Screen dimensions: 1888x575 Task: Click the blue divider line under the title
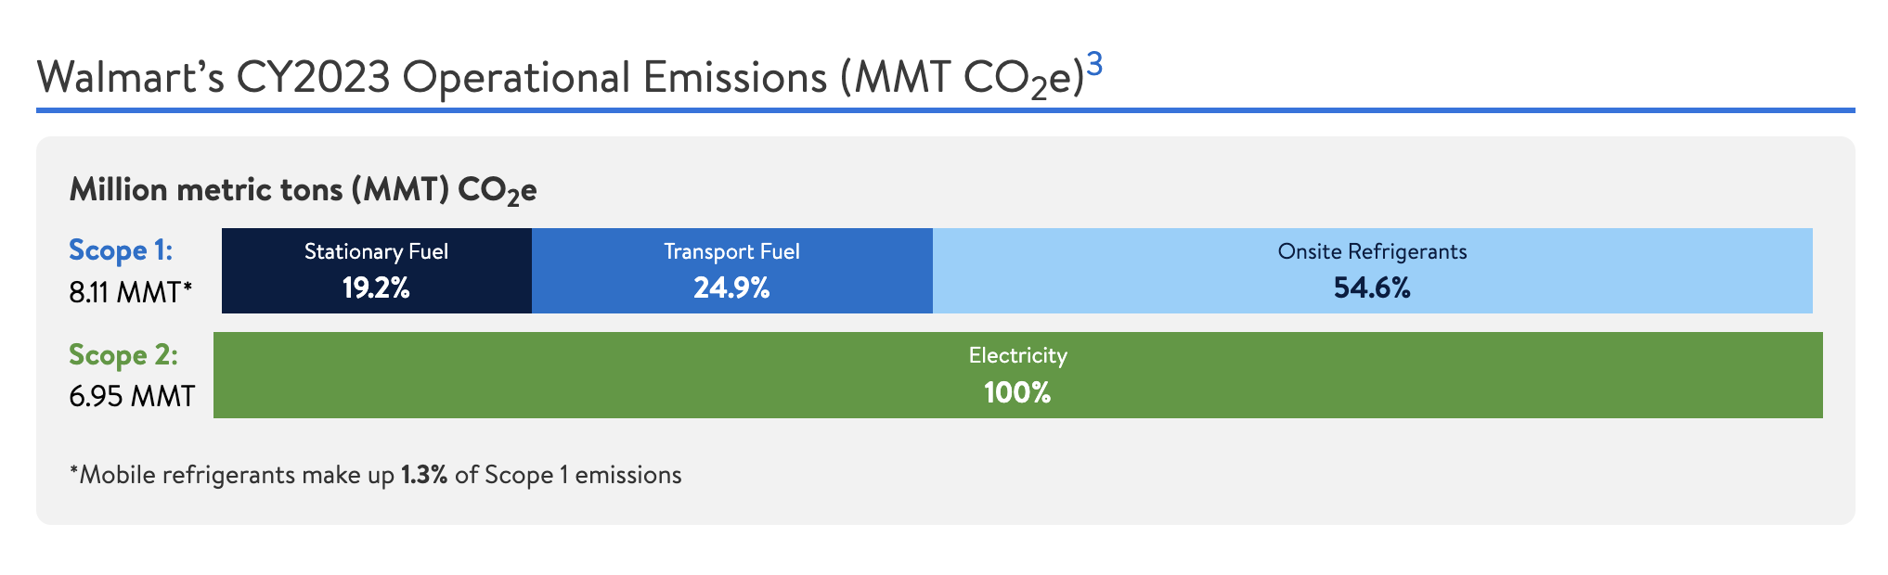945,110
